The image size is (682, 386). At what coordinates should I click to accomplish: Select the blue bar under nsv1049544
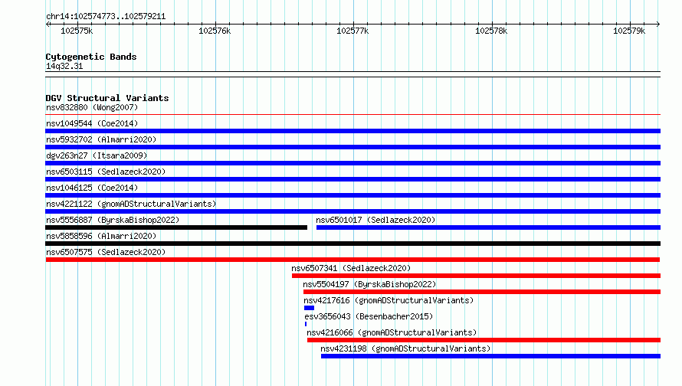coord(352,131)
